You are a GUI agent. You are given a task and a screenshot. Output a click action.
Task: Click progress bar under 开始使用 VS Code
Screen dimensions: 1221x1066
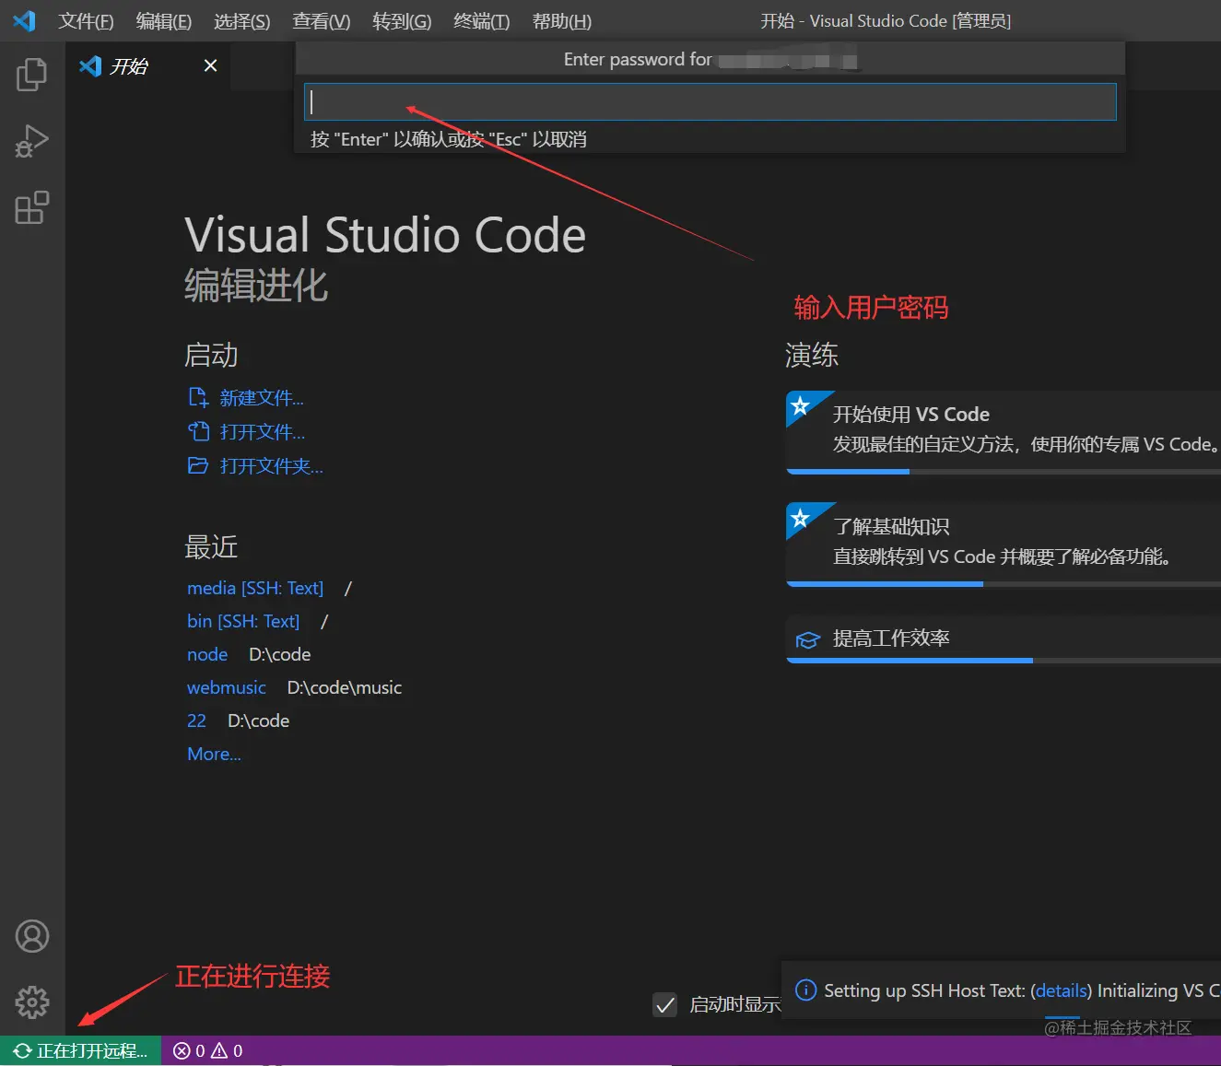[1004, 472]
